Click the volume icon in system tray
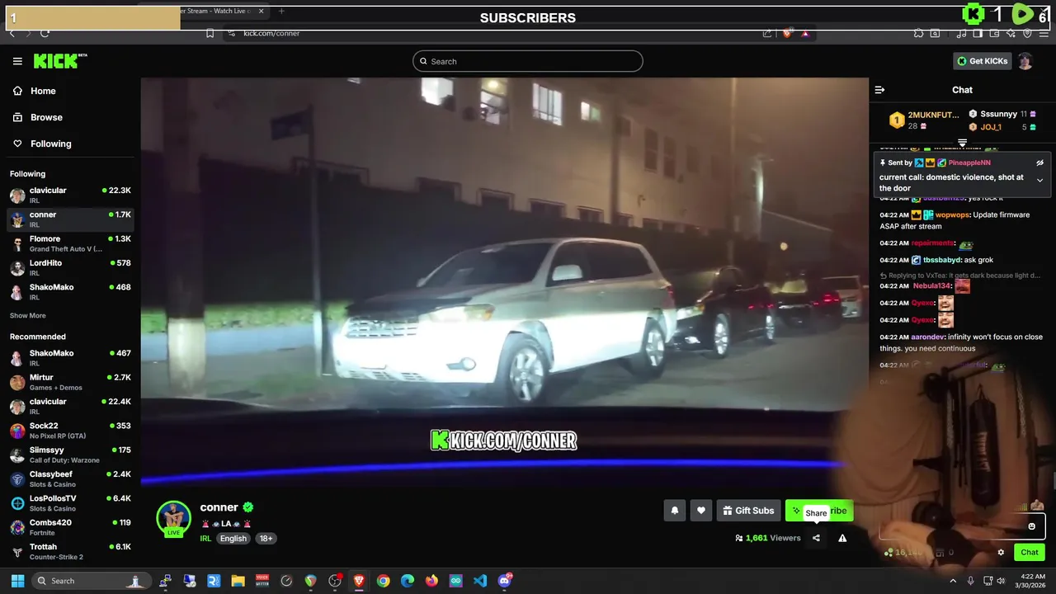Screen dimensions: 1056x594 pyautogui.click(x=1001, y=581)
